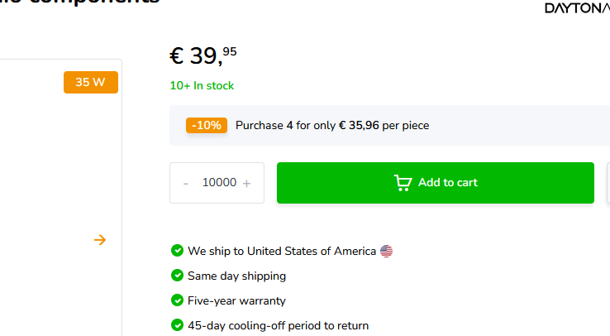Click the checkmark next to 45-day cooling-off period
The width and height of the screenshot is (610, 336).
pyautogui.click(x=177, y=325)
